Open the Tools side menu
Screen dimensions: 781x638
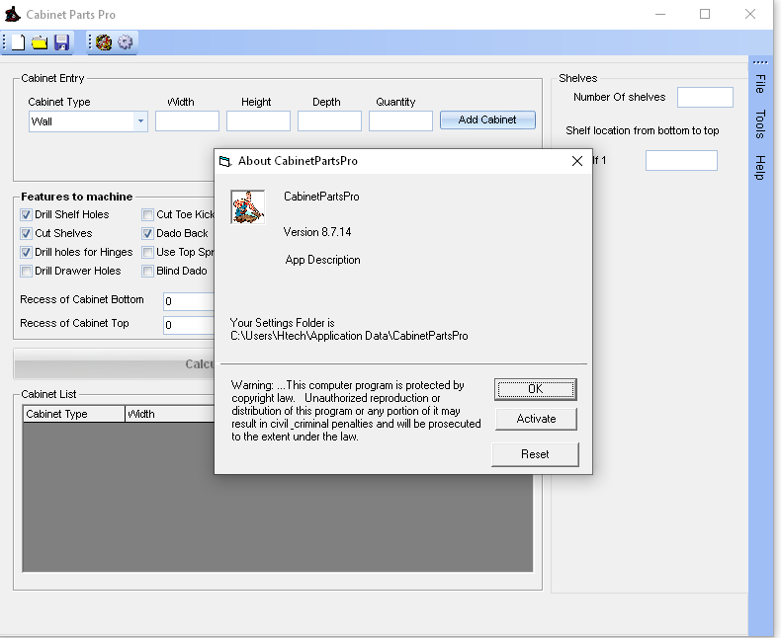[760, 123]
